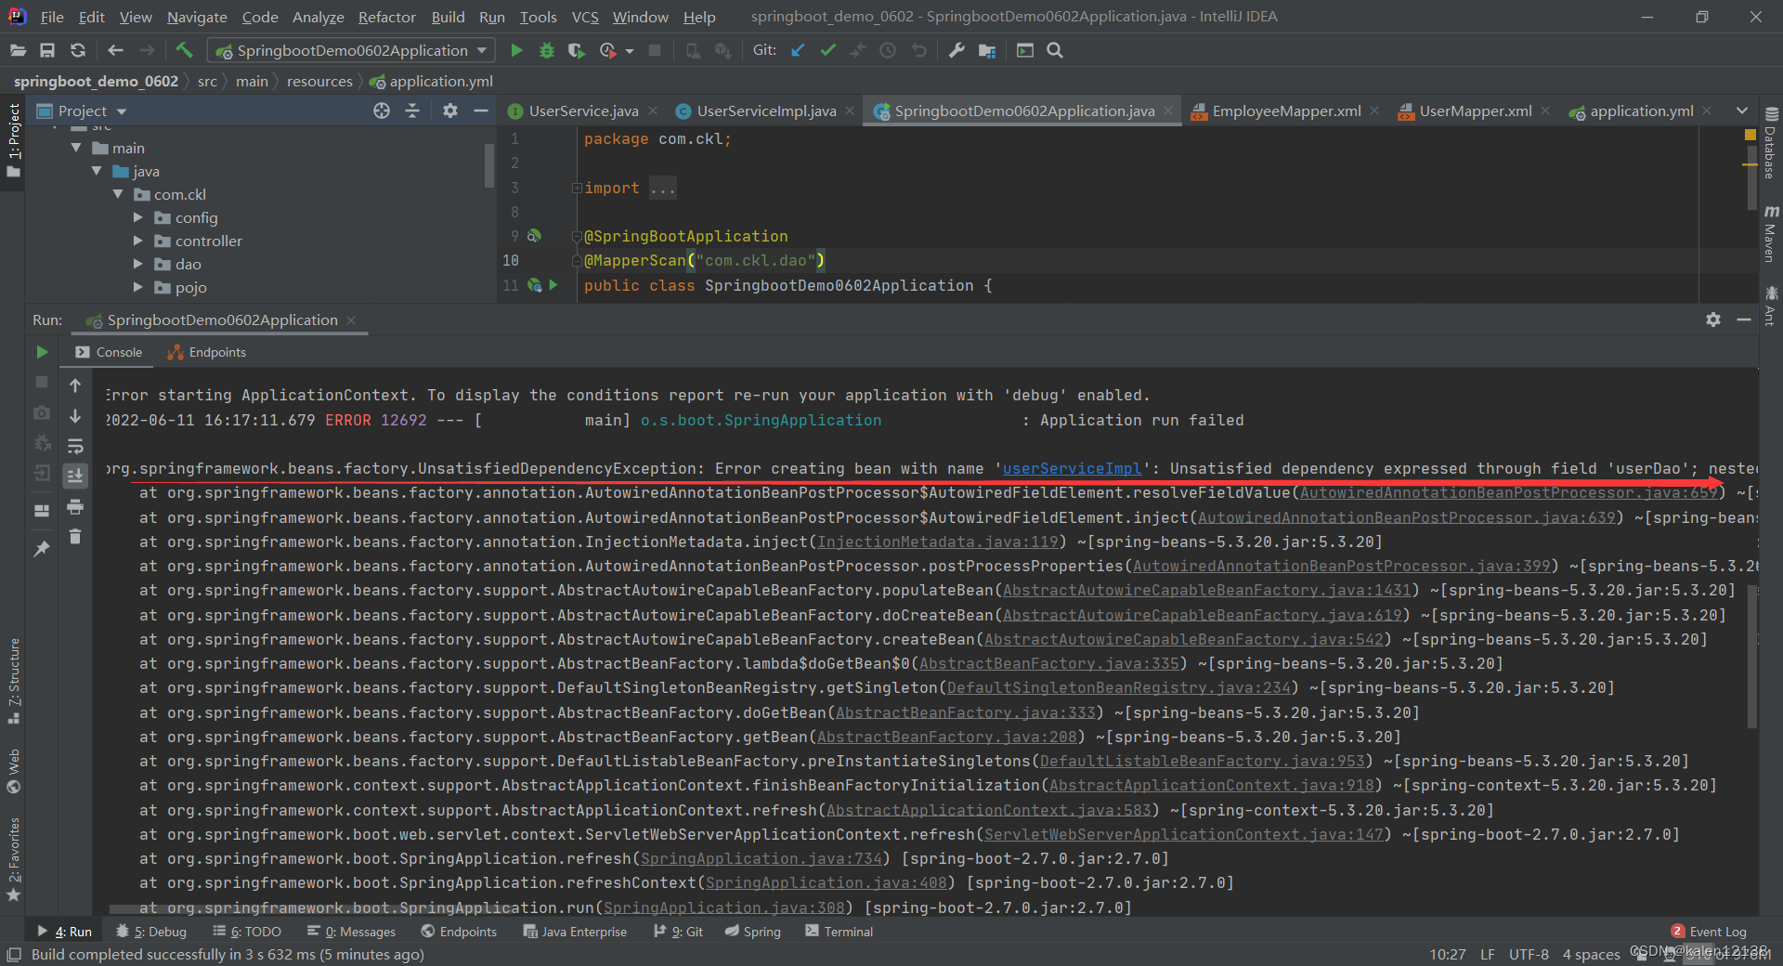Toggle the Favorites tool window side tab
The image size is (1783, 966).
[x=13, y=859]
